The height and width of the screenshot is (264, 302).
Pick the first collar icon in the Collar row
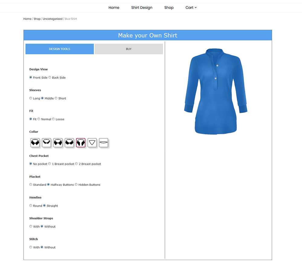coord(35,143)
